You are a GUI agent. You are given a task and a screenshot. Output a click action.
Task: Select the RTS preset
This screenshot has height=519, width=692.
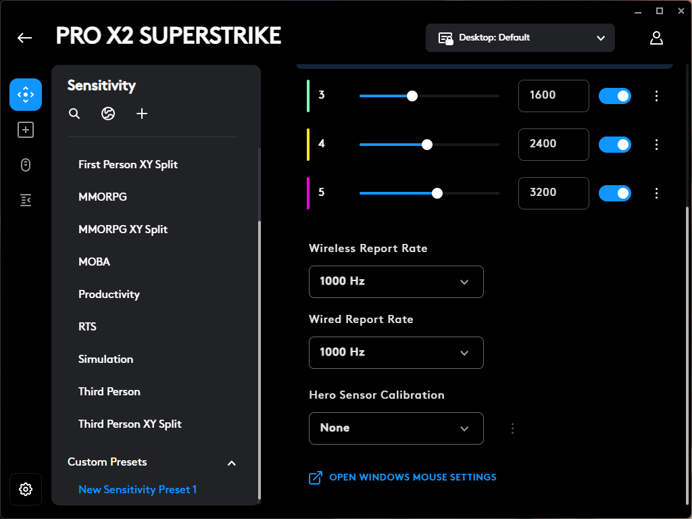(87, 326)
